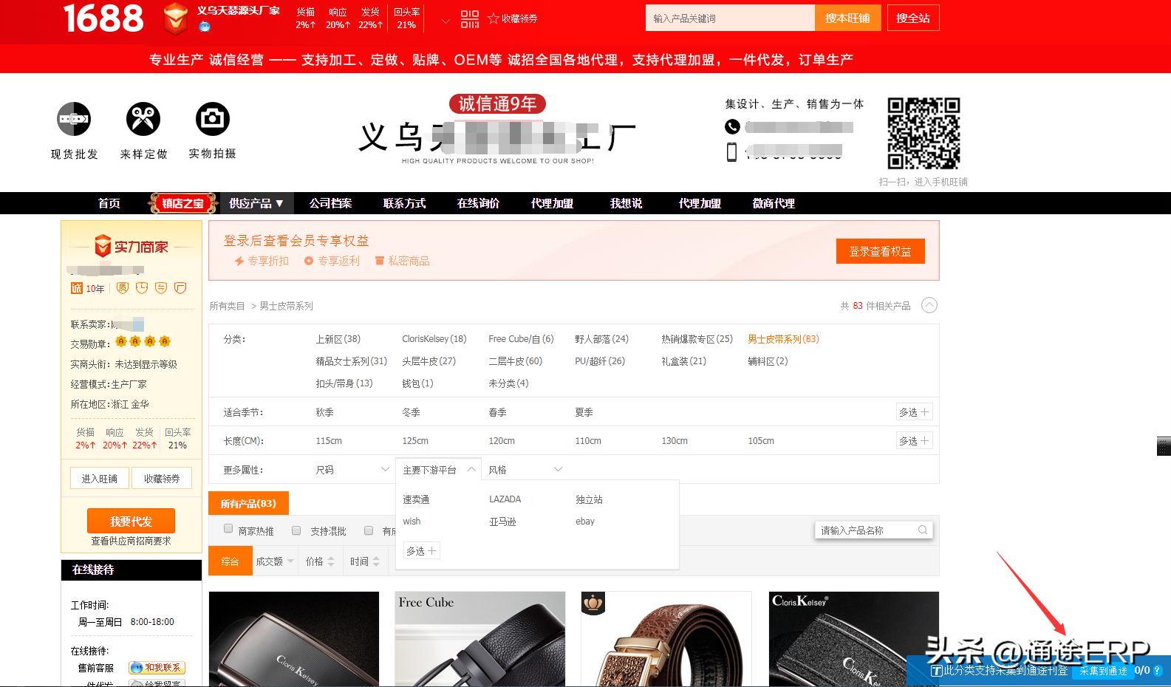Click the 搜全站 button
The height and width of the screenshot is (687, 1171).
913,18
